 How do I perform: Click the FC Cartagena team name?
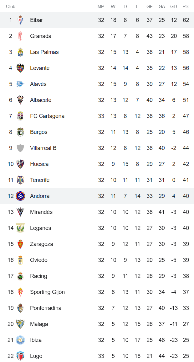pyautogui.click(x=47, y=116)
